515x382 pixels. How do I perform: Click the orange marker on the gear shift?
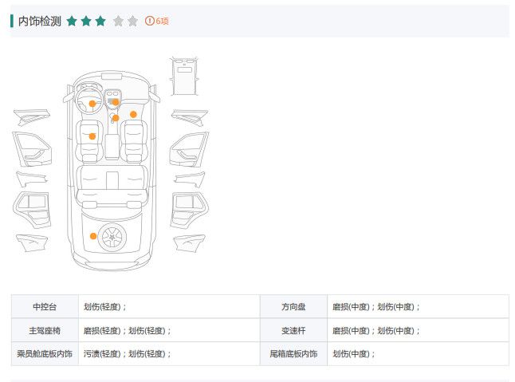116,118
